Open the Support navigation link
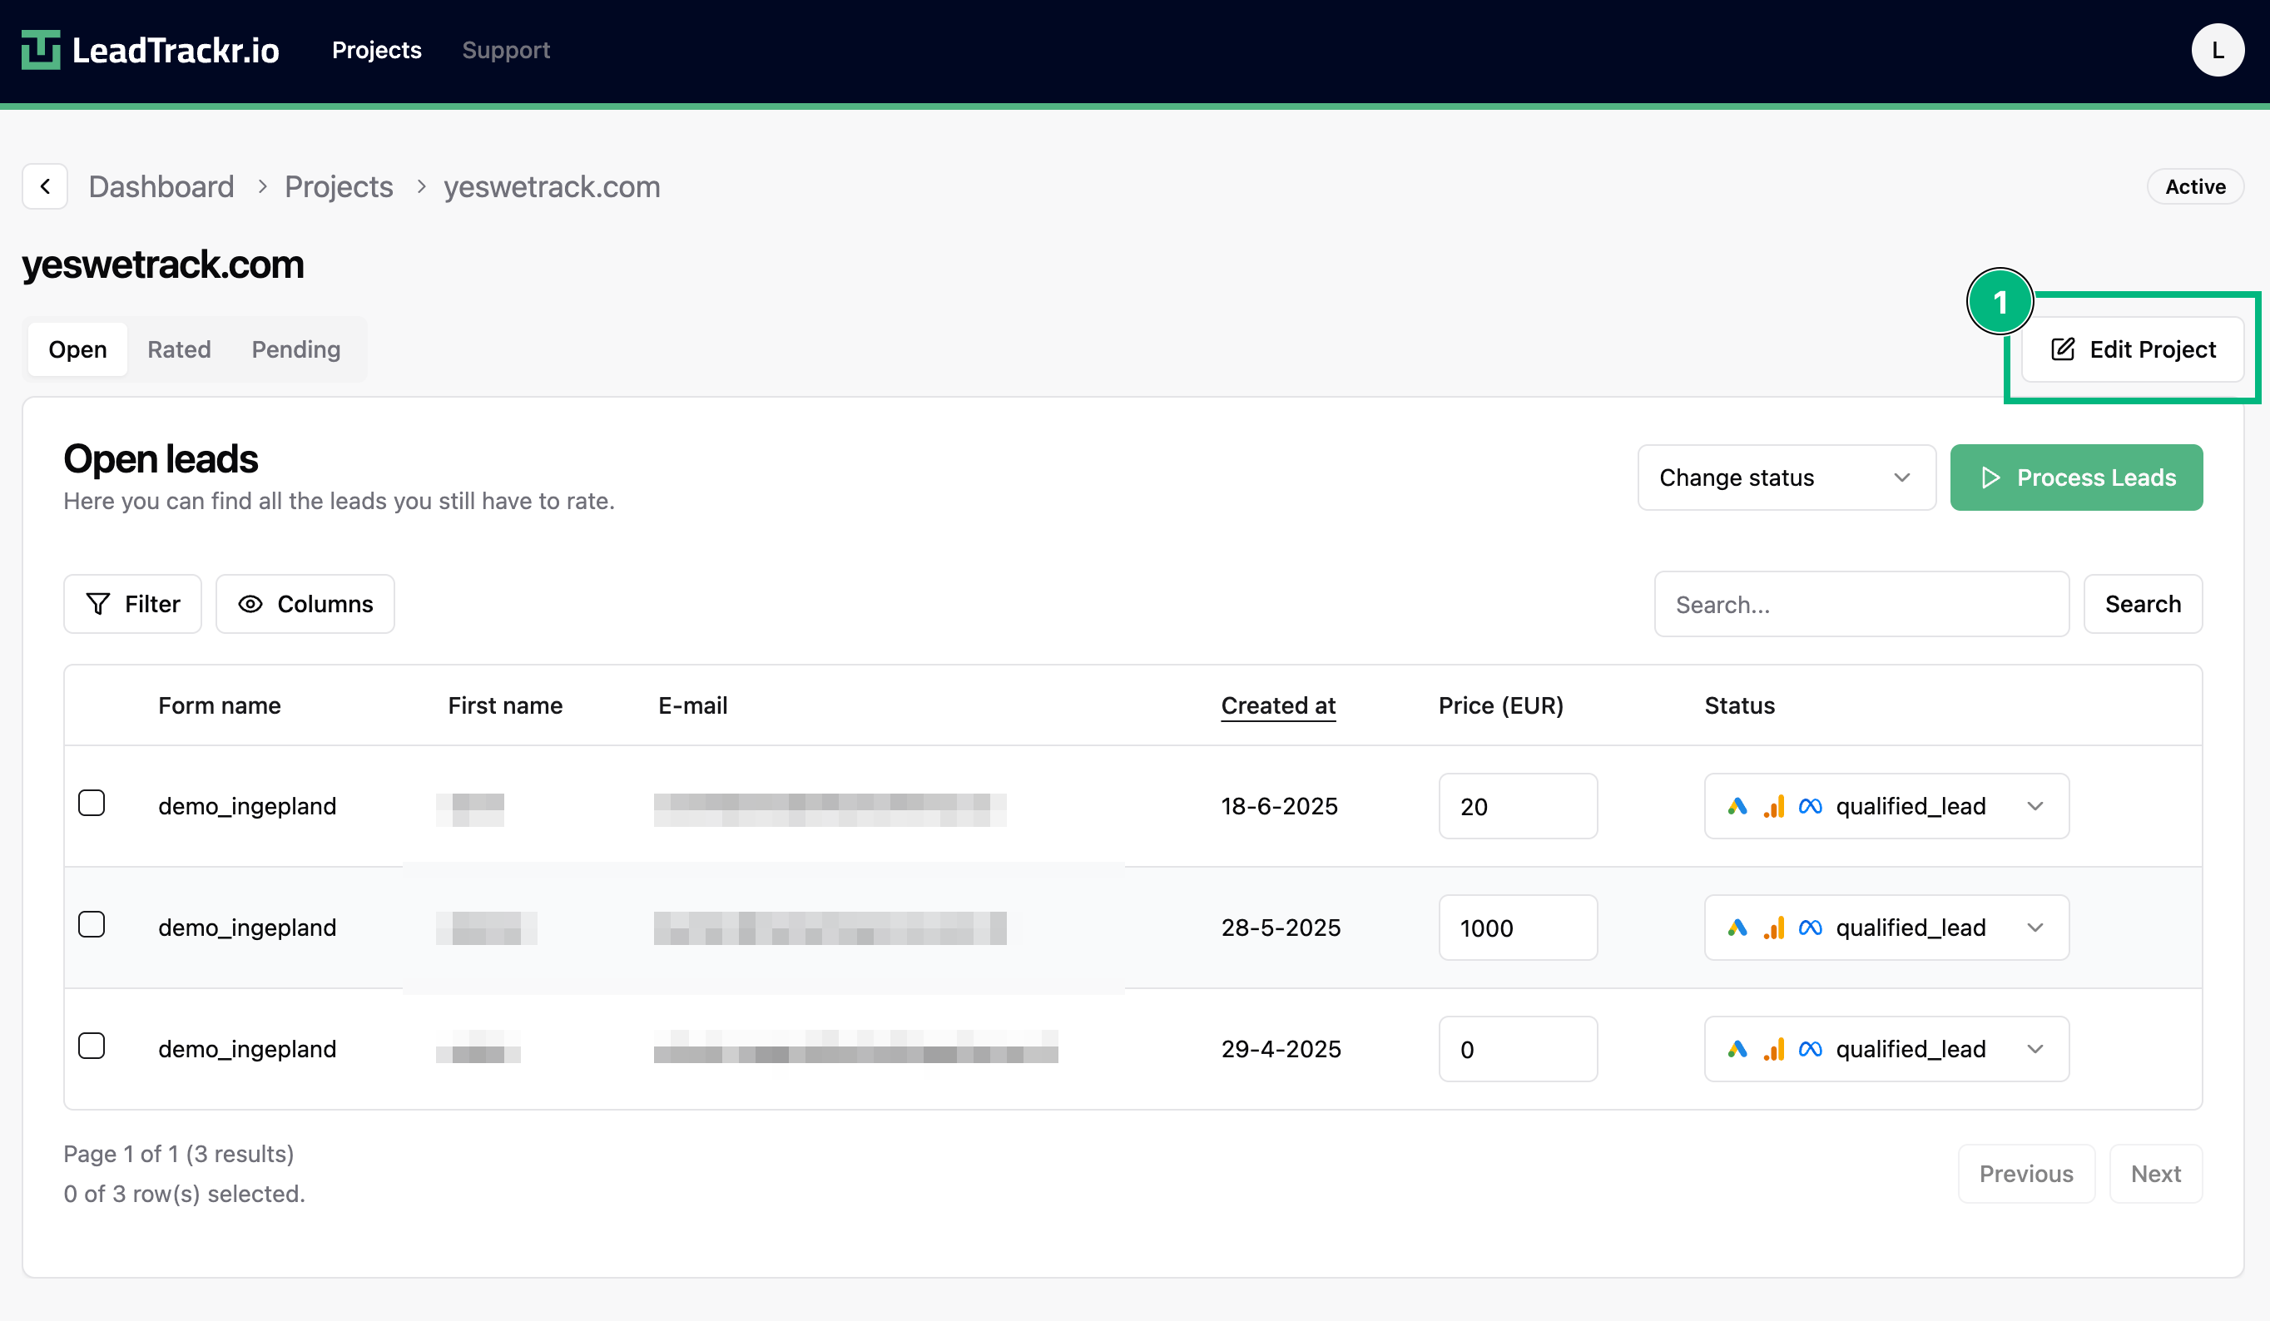The width and height of the screenshot is (2270, 1321). (x=505, y=51)
